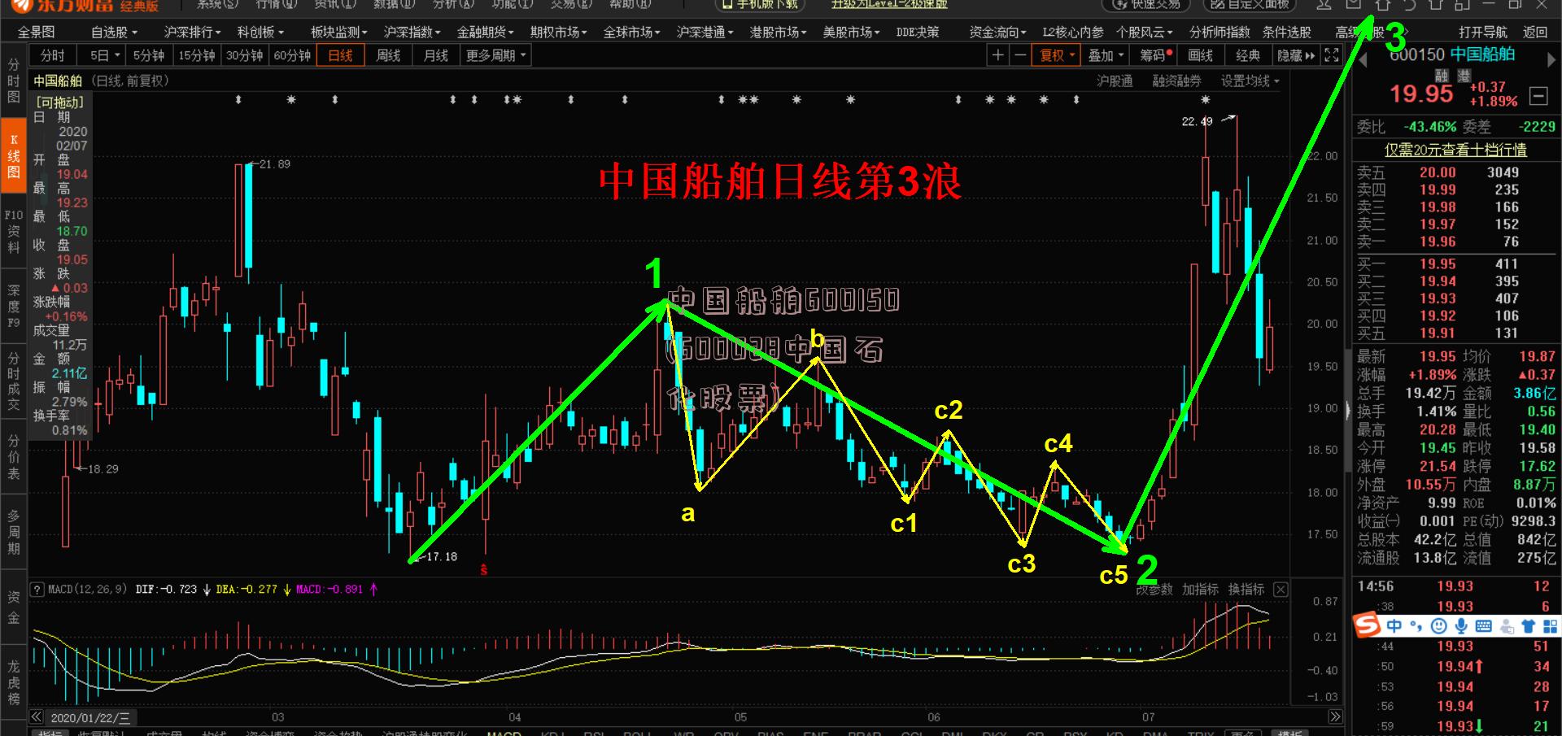Expand 自选股 menu
This screenshot has width=1562, height=736.
click(x=114, y=33)
